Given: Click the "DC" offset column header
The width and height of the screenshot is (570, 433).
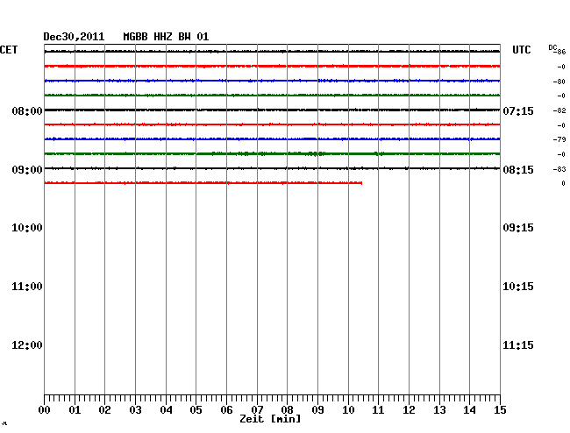Looking at the screenshot, I should 552,47.
